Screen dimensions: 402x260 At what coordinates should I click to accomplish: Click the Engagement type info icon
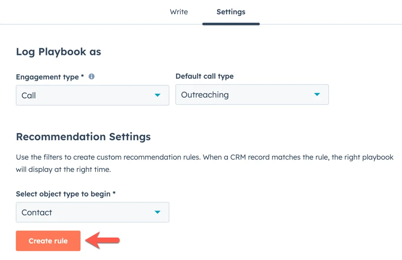pos(92,76)
